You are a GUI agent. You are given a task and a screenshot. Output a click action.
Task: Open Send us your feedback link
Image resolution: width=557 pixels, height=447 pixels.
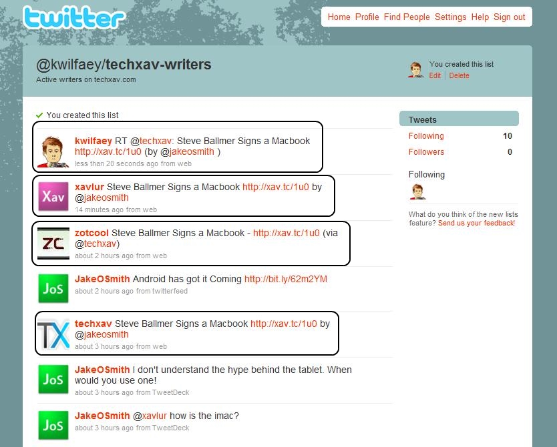tap(476, 223)
